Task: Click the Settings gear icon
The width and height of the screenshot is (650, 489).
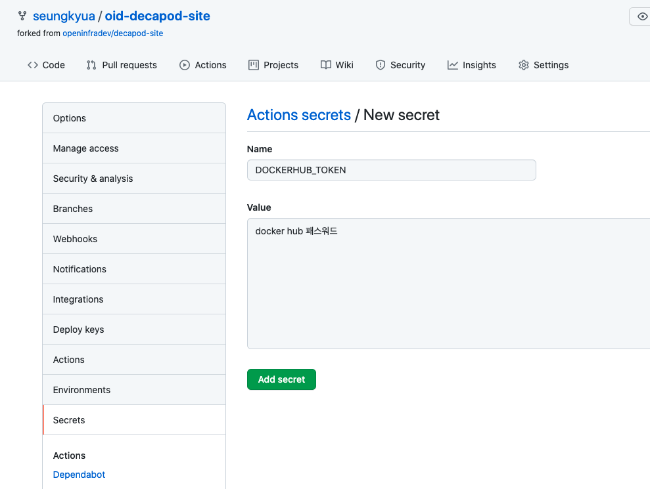Action: tap(524, 65)
